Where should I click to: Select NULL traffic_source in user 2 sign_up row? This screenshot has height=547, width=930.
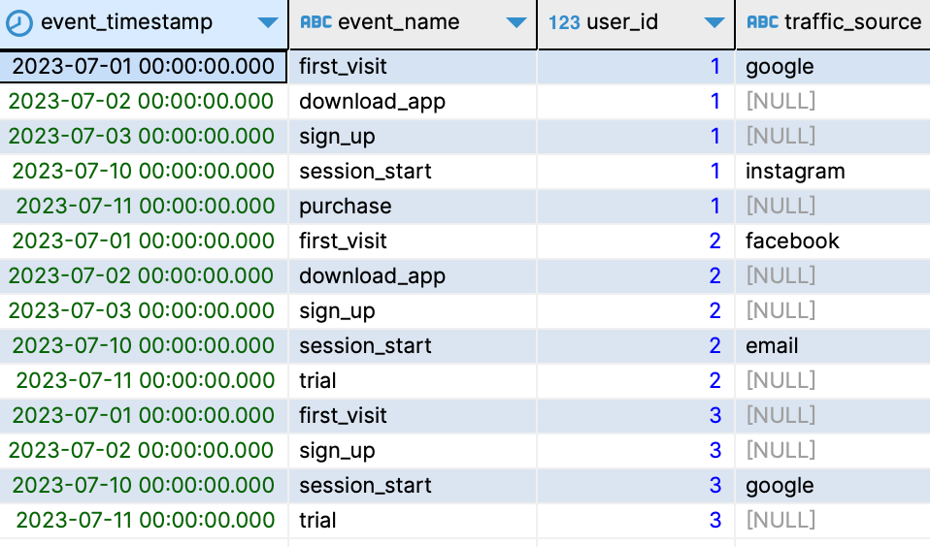833,311
